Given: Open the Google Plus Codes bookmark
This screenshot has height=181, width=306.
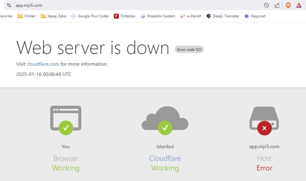Looking at the screenshot, I should click(x=90, y=16).
